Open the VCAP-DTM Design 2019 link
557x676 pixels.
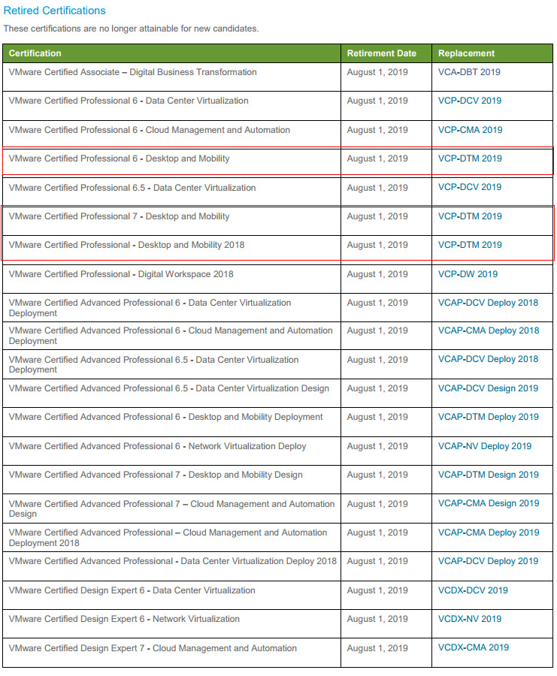(x=489, y=474)
